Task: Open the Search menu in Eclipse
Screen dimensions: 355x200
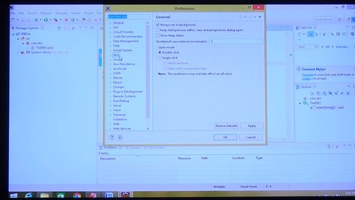Action: pos(75,13)
